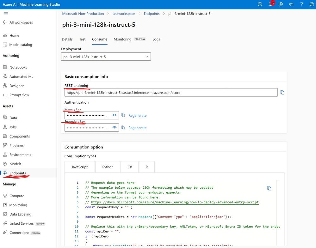Open the settings gear icon
The image size is (316, 248).
point(281,4)
